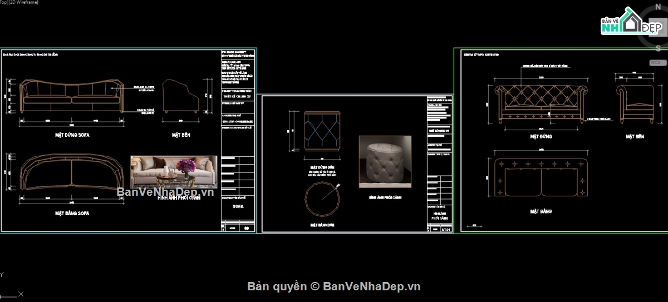
Task: Click the S direction on the ViewCube compass
Action: pyautogui.click(x=657, y=48)
